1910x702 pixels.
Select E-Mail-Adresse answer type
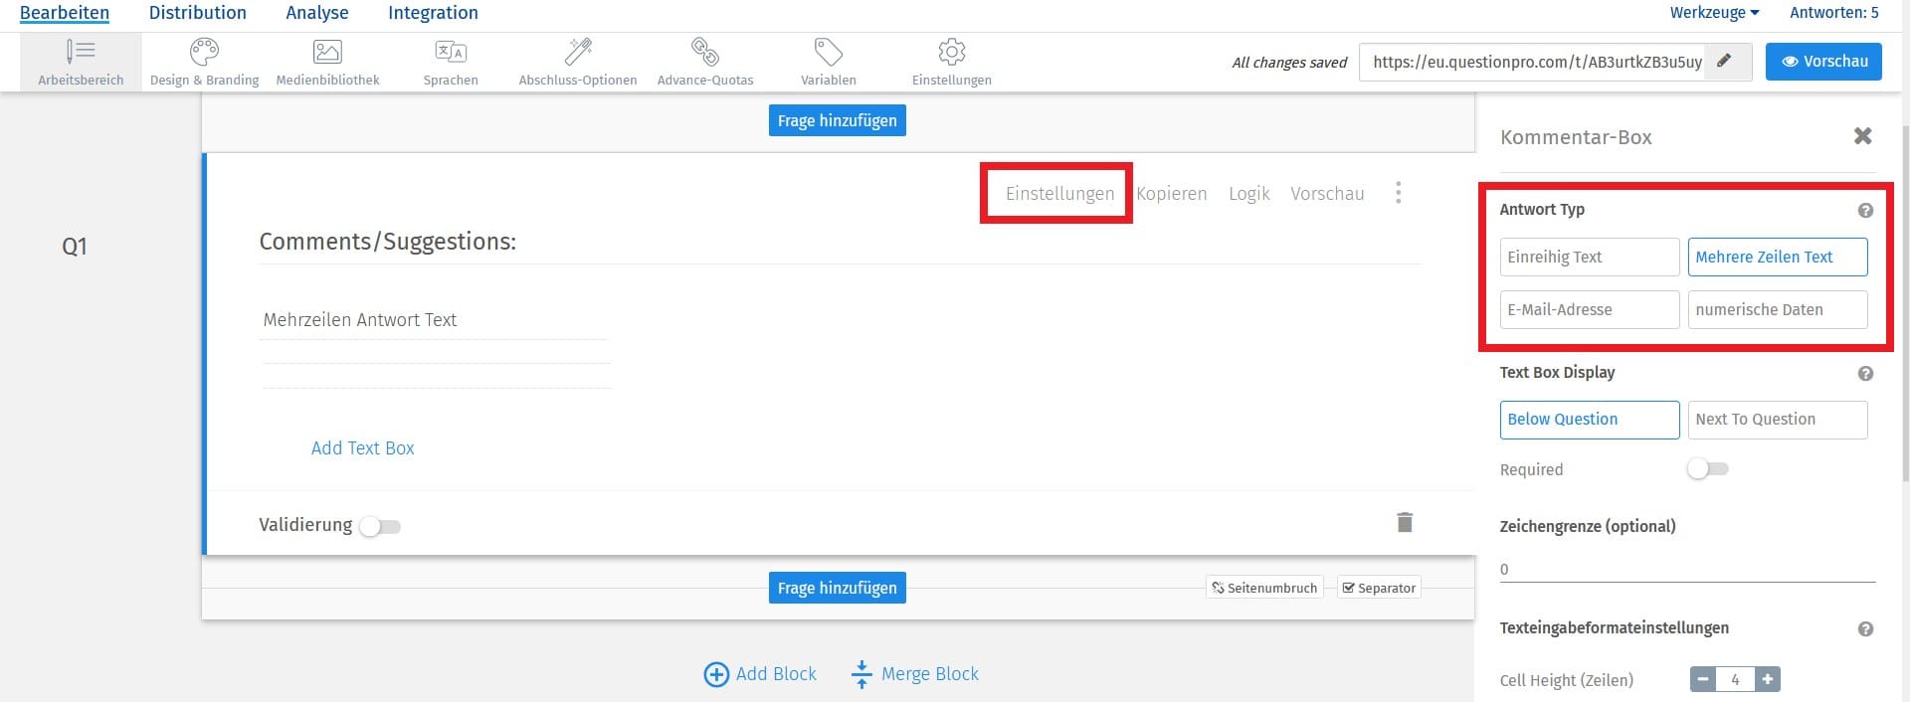(x=1590, y=309)
